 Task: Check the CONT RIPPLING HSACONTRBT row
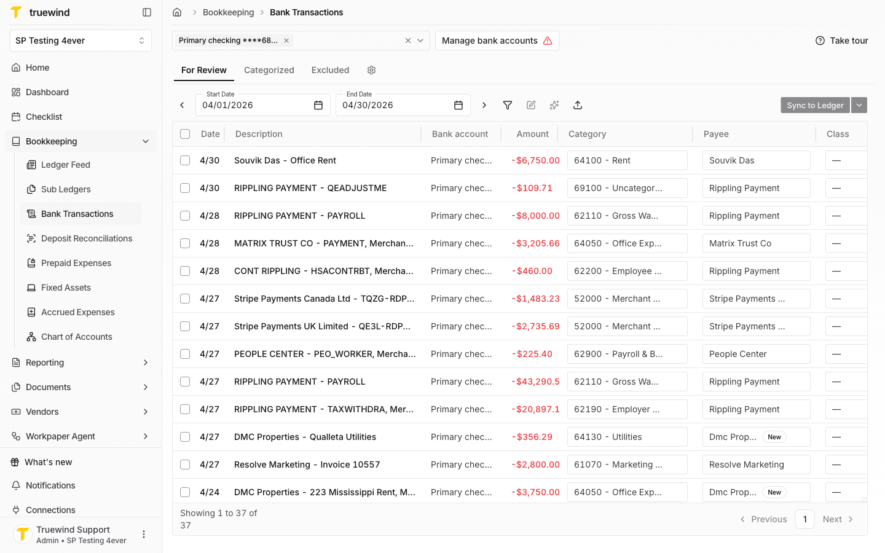(185, 271)
